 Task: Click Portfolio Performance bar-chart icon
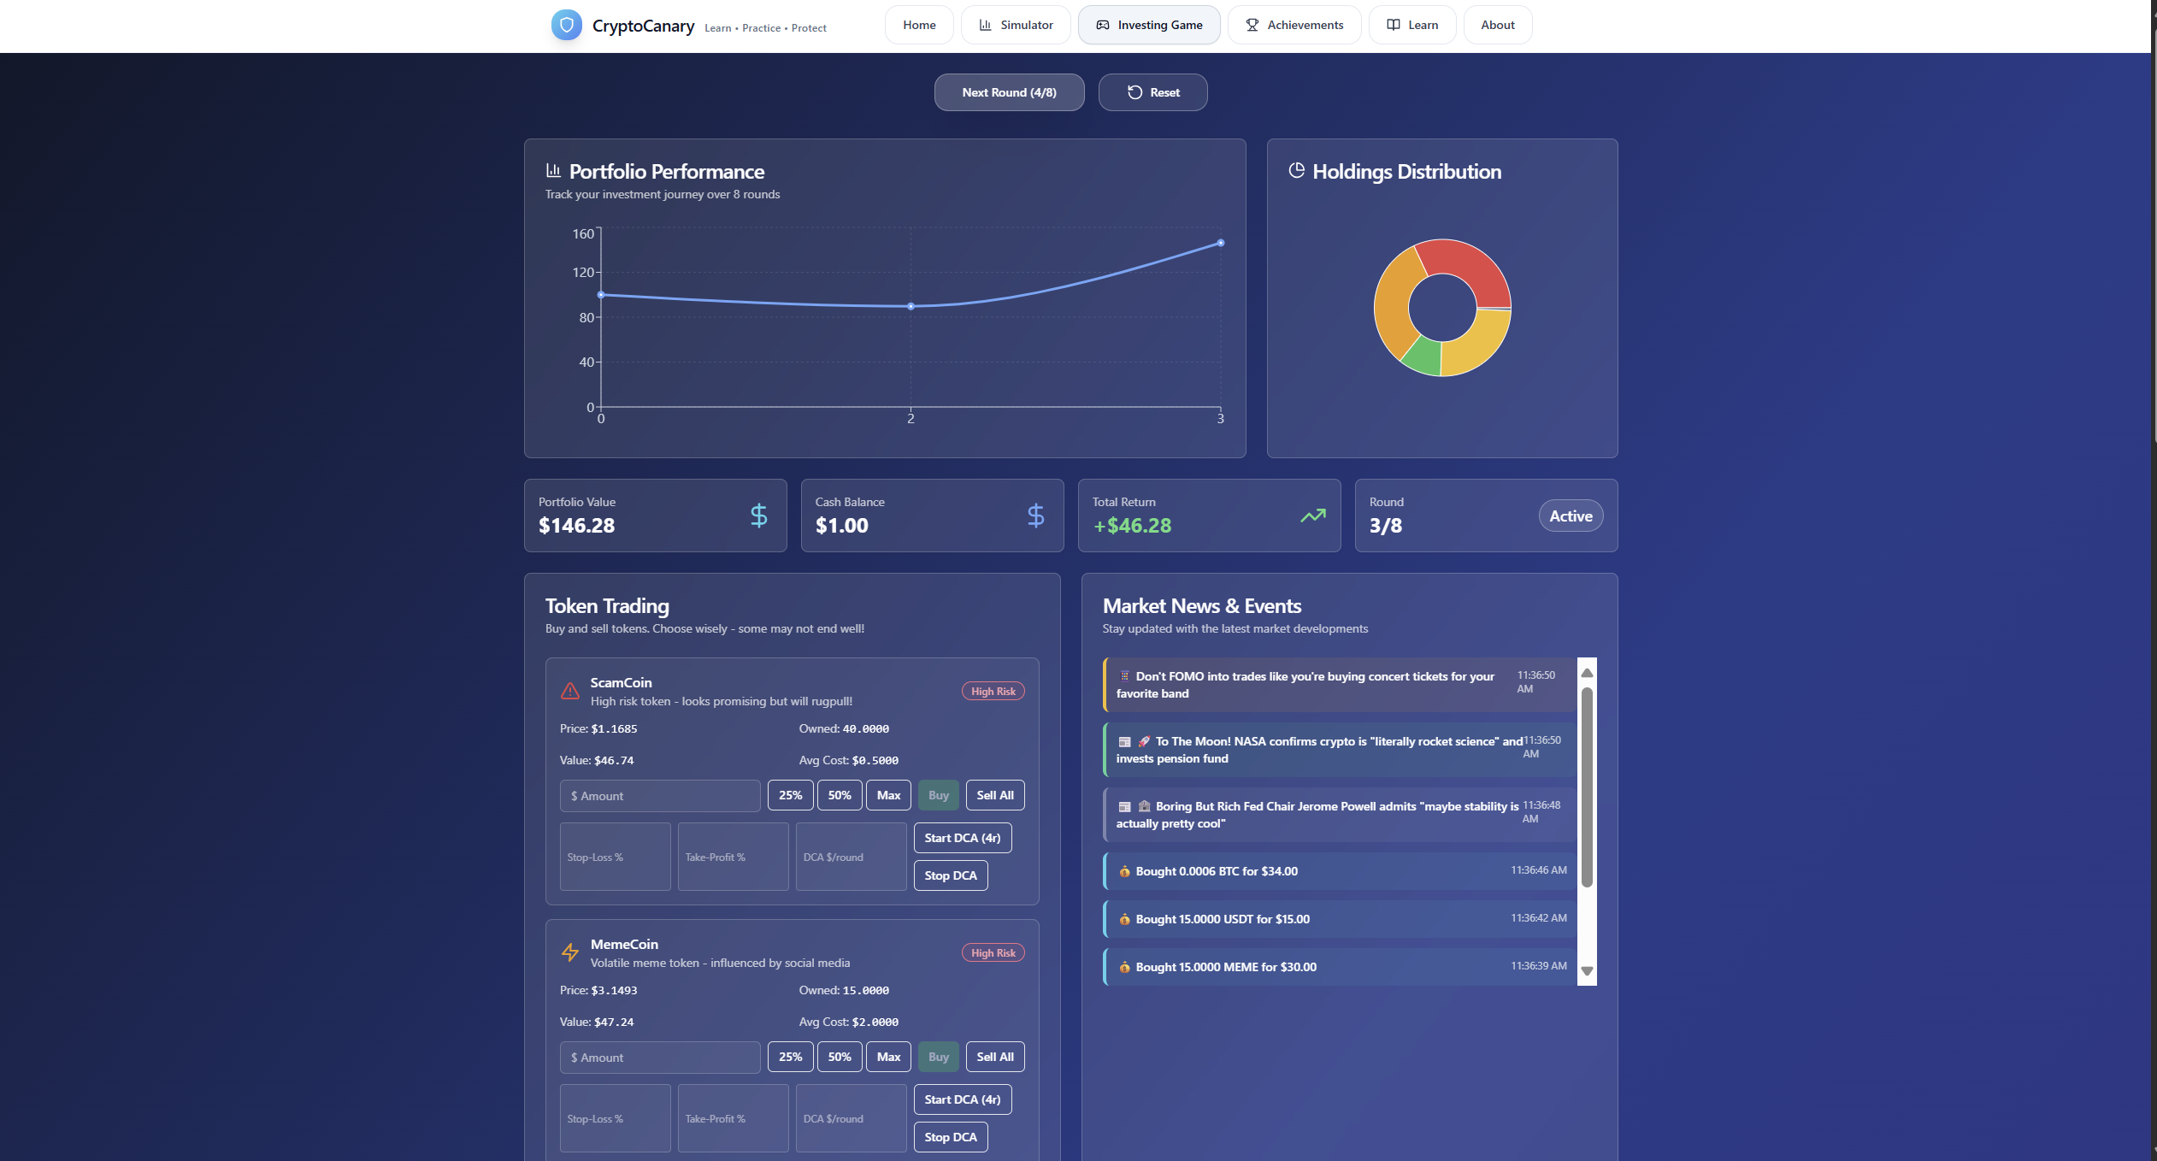(553, 171)
